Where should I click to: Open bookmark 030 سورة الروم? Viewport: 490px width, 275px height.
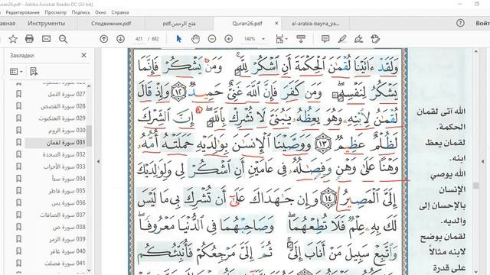pyautogui.click(x=67, y=131)
